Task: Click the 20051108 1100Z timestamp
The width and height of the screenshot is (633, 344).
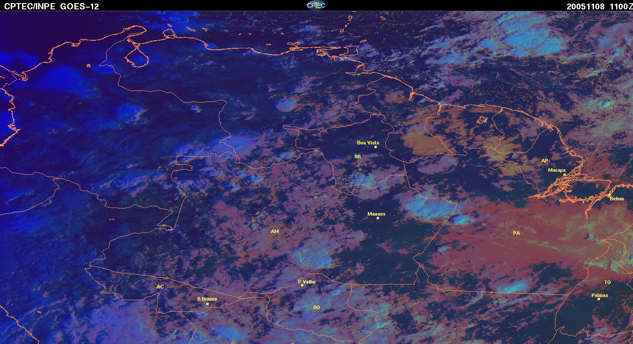Action: [599, 6]
